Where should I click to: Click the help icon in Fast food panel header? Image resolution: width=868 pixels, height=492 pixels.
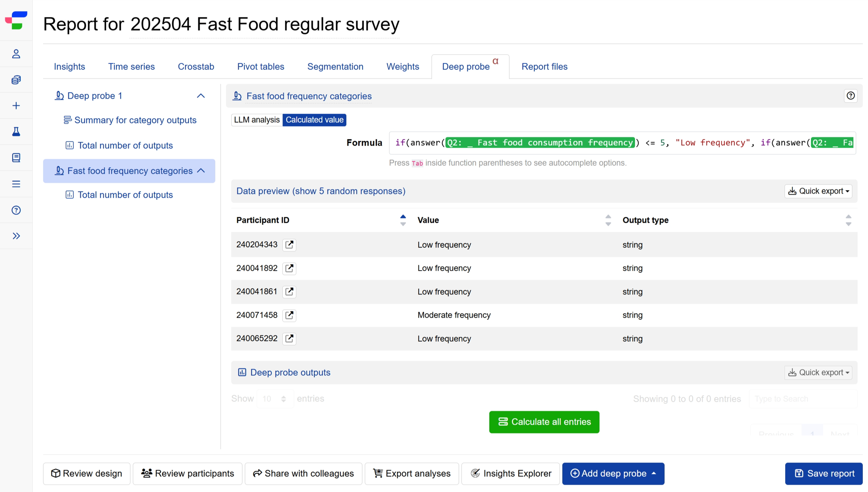(x=850, y=96)
